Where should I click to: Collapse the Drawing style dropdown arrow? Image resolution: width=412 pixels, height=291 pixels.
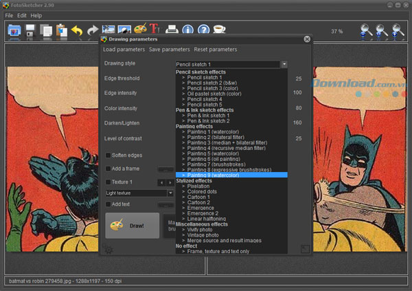click(x=284, y=64)
